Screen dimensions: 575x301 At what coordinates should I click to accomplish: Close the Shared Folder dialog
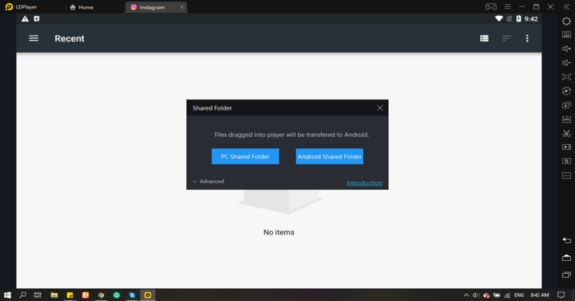click(380, 108)
